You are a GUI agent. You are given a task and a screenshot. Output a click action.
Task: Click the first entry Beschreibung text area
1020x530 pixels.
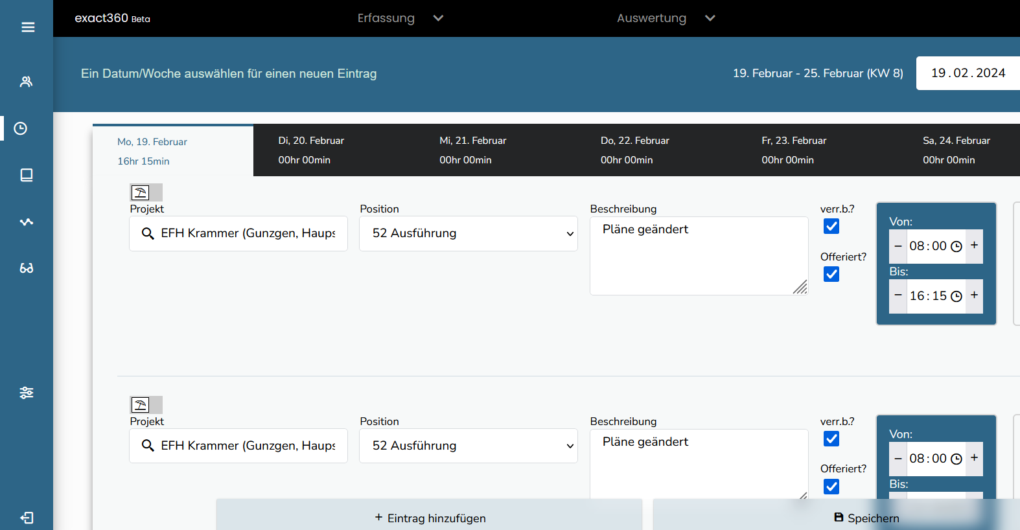pyautogui.click(x=698, y=255)
